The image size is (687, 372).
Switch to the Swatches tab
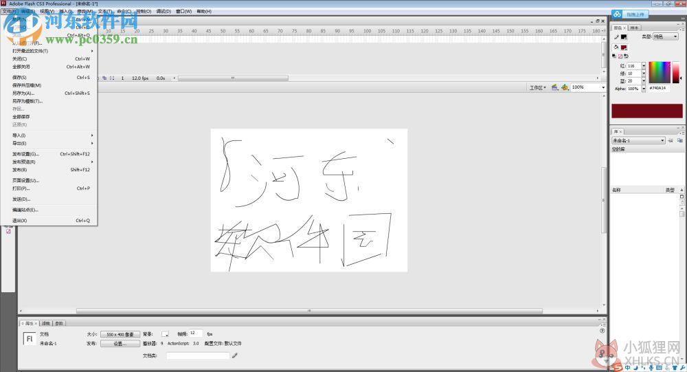point(635,28)
